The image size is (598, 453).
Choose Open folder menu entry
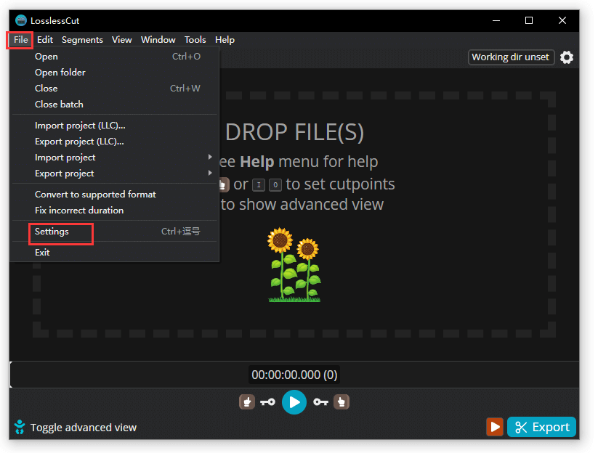click(60, 73)
